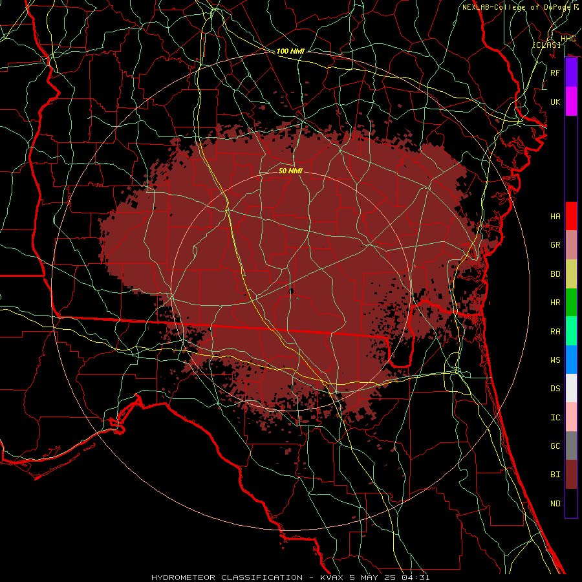
Task: Click the GR legend label
Action: pos(555,245)
